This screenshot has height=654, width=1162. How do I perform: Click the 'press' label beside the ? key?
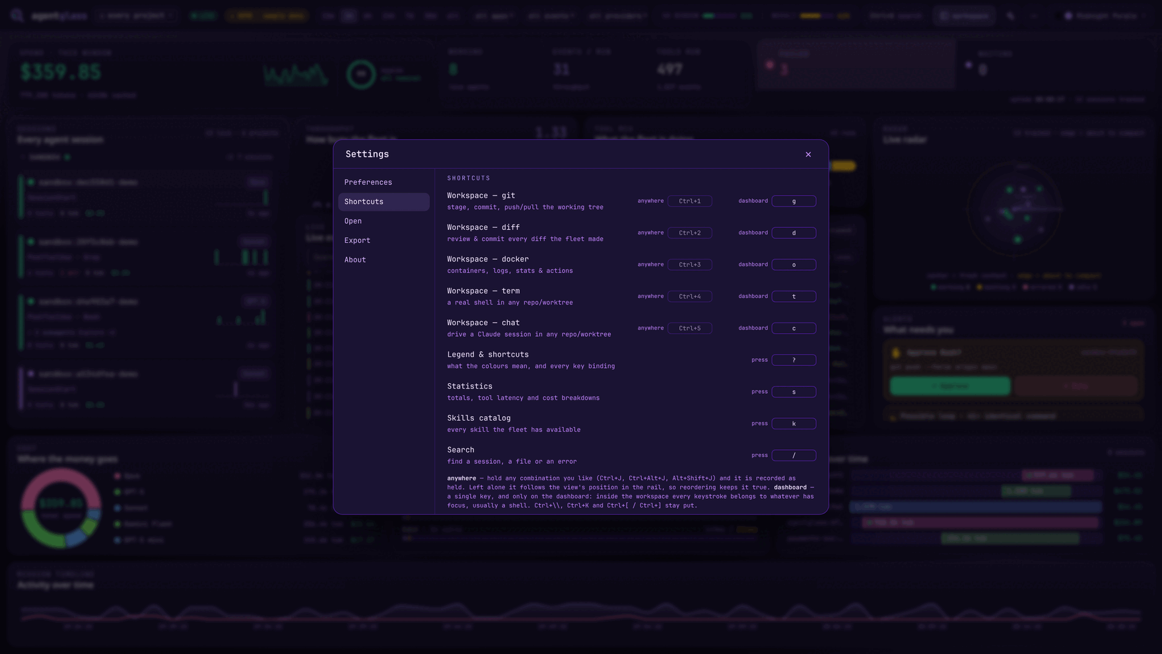point(759,360)
